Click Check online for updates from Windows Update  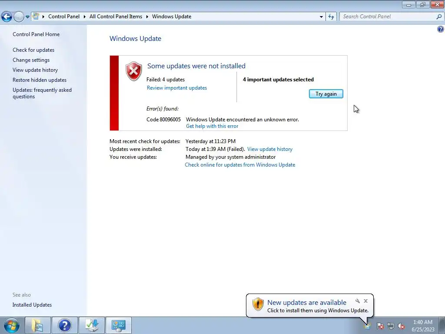coord(240,165)
